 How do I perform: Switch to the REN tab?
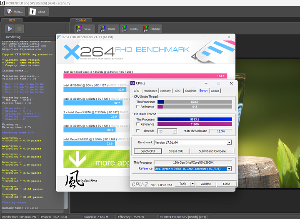[12, 20]
